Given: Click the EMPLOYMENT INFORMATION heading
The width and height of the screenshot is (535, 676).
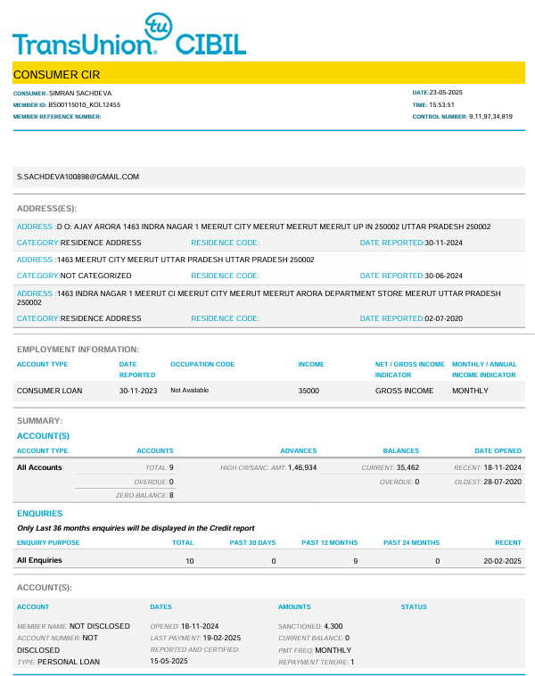Looking at the screenshot, I should click(78, 349).
